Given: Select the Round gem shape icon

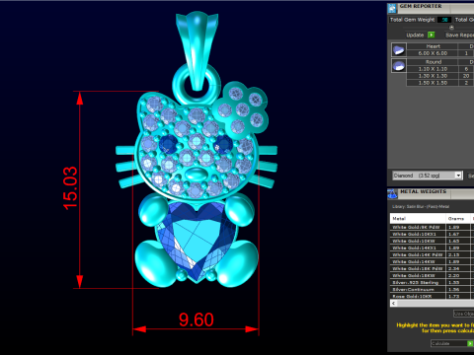Looking at the screenshot, I should (399, 65).
